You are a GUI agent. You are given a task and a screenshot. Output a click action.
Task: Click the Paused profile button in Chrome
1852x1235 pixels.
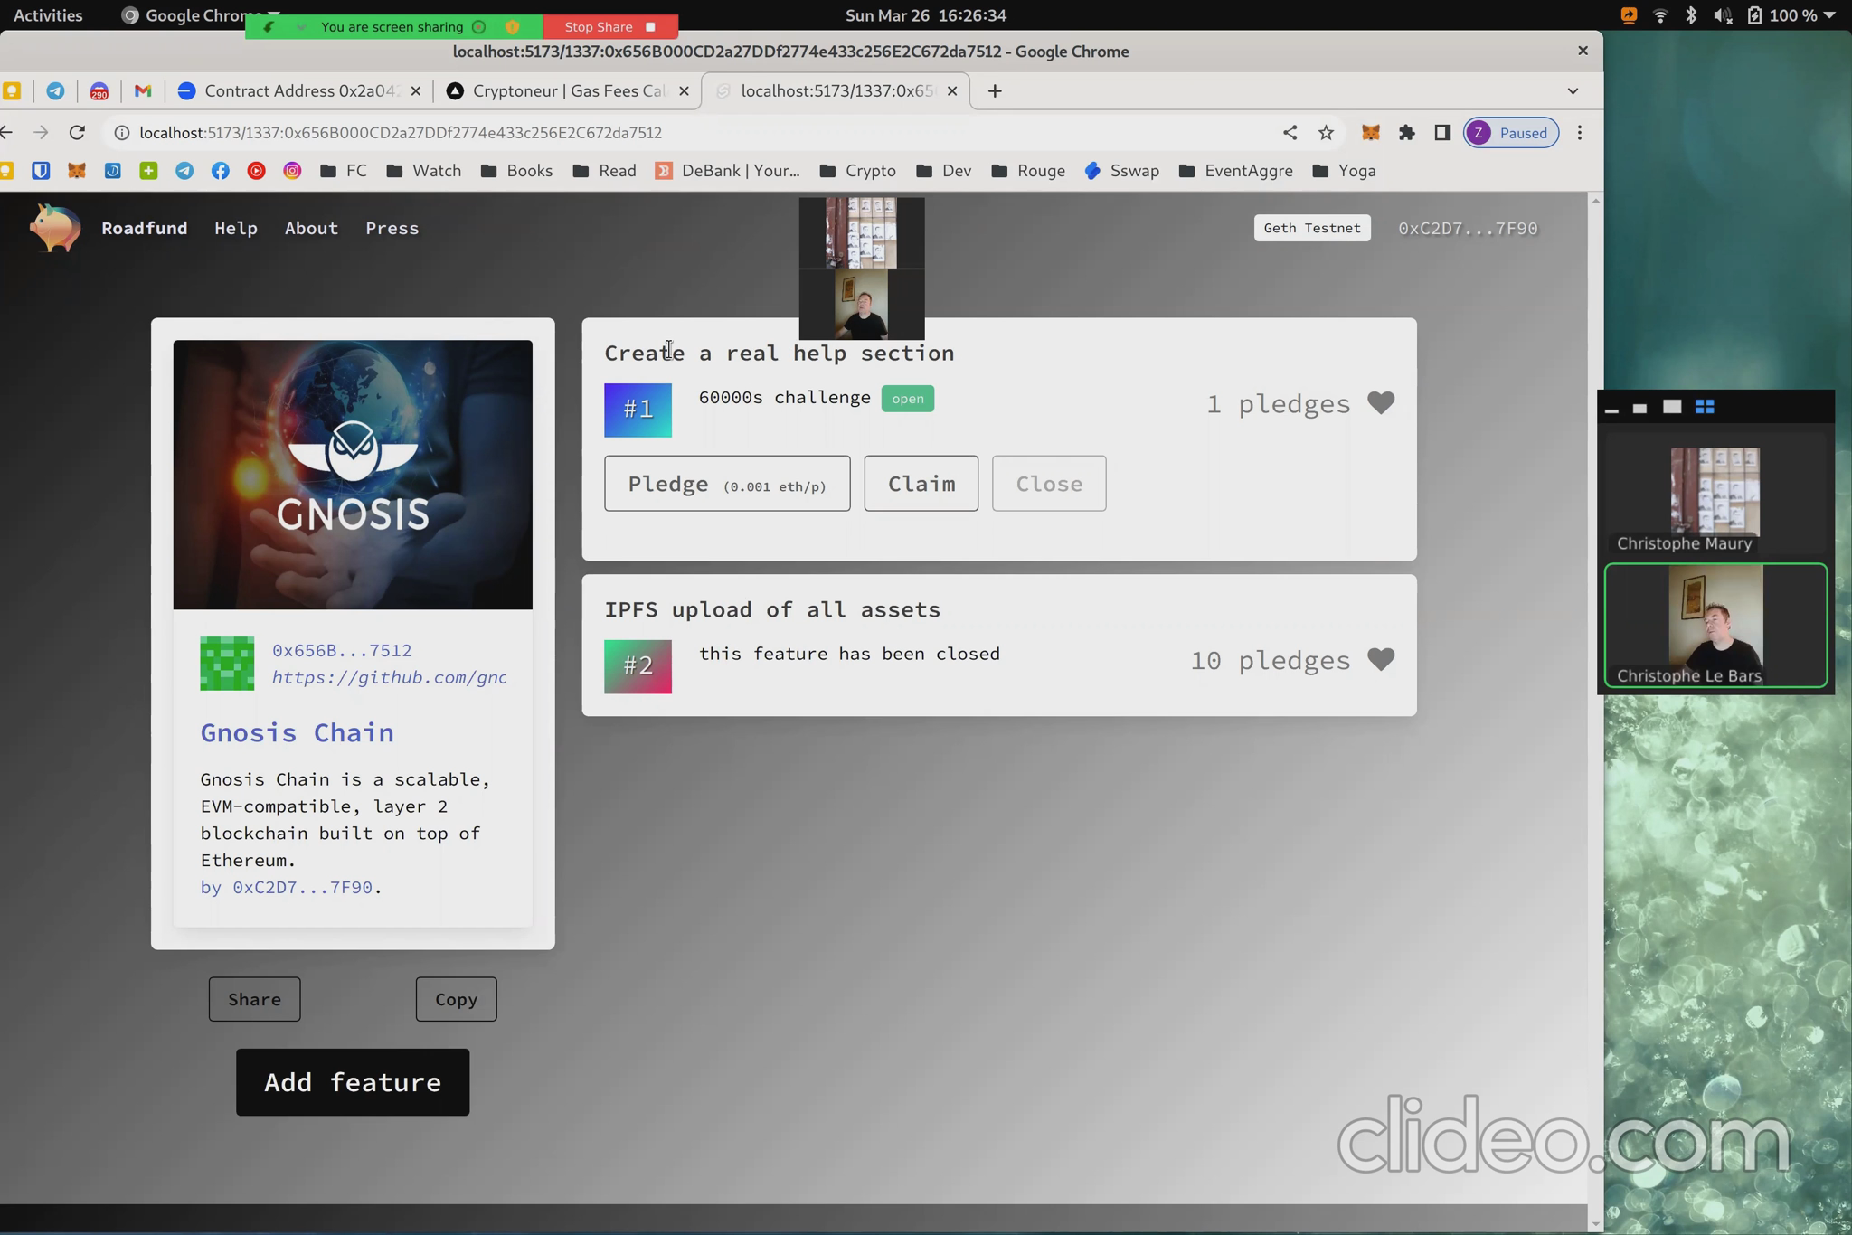[x=1510, y=133]
